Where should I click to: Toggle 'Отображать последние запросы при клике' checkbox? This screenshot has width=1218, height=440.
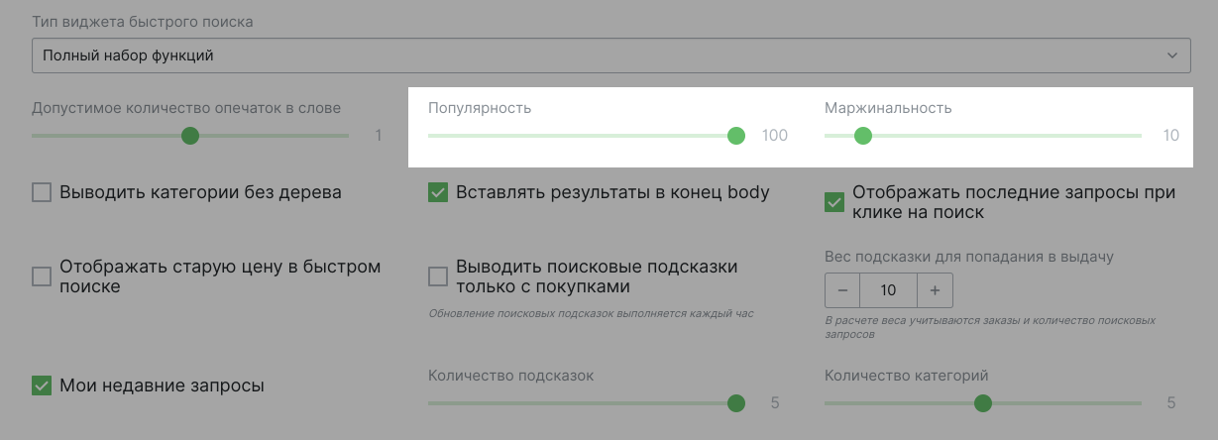(834, 202)
